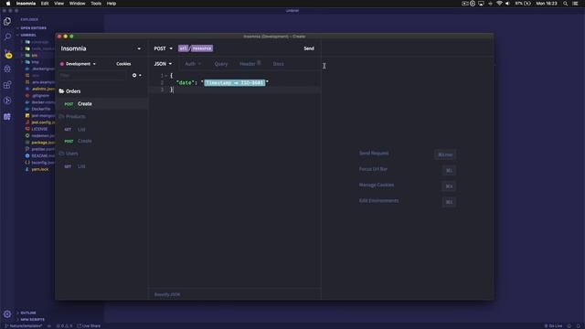Open macOS Spotlight search icon

point(565,4)
